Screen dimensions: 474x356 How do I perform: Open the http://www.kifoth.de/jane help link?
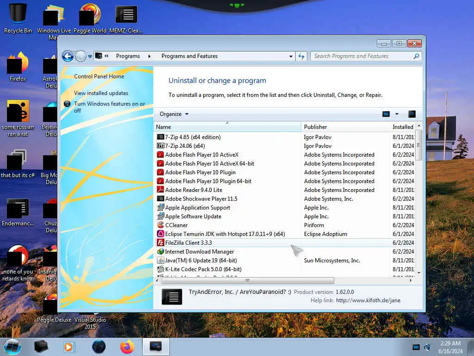point(368,300)
